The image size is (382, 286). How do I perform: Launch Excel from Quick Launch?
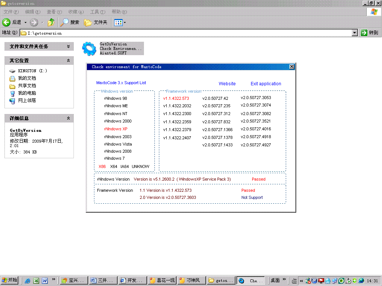point(36,281)
